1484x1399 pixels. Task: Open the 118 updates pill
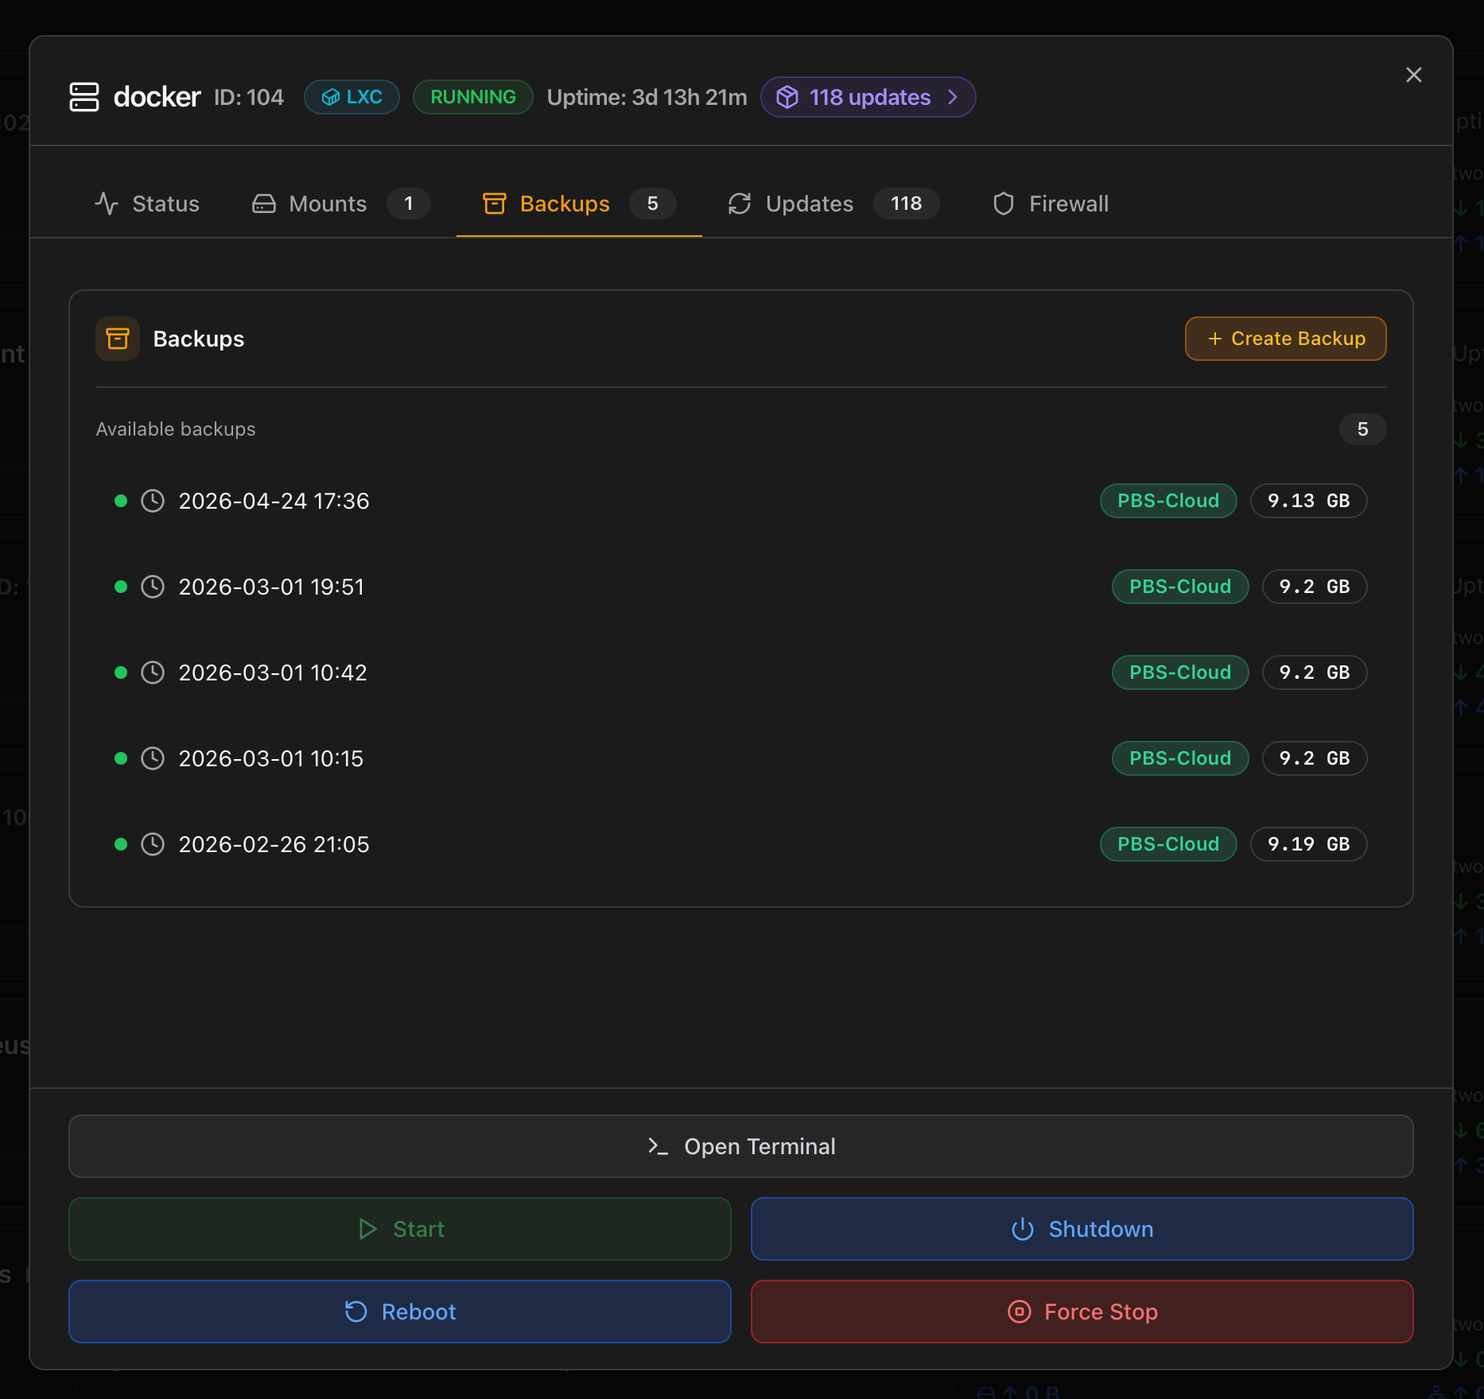pyautogui.click(x=868, y=97)
